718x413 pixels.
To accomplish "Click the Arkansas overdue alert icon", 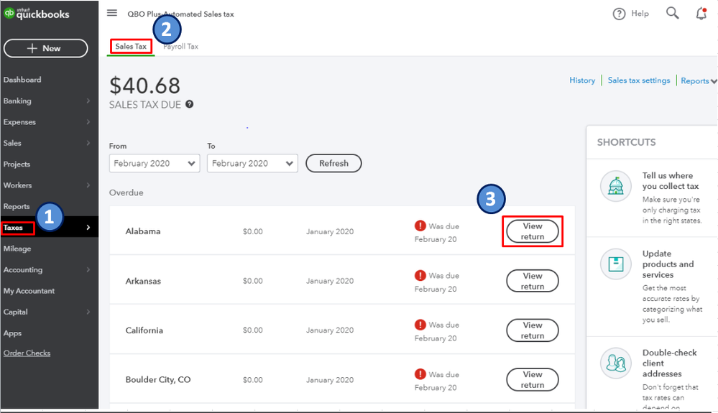I will [x=420, y=275].
